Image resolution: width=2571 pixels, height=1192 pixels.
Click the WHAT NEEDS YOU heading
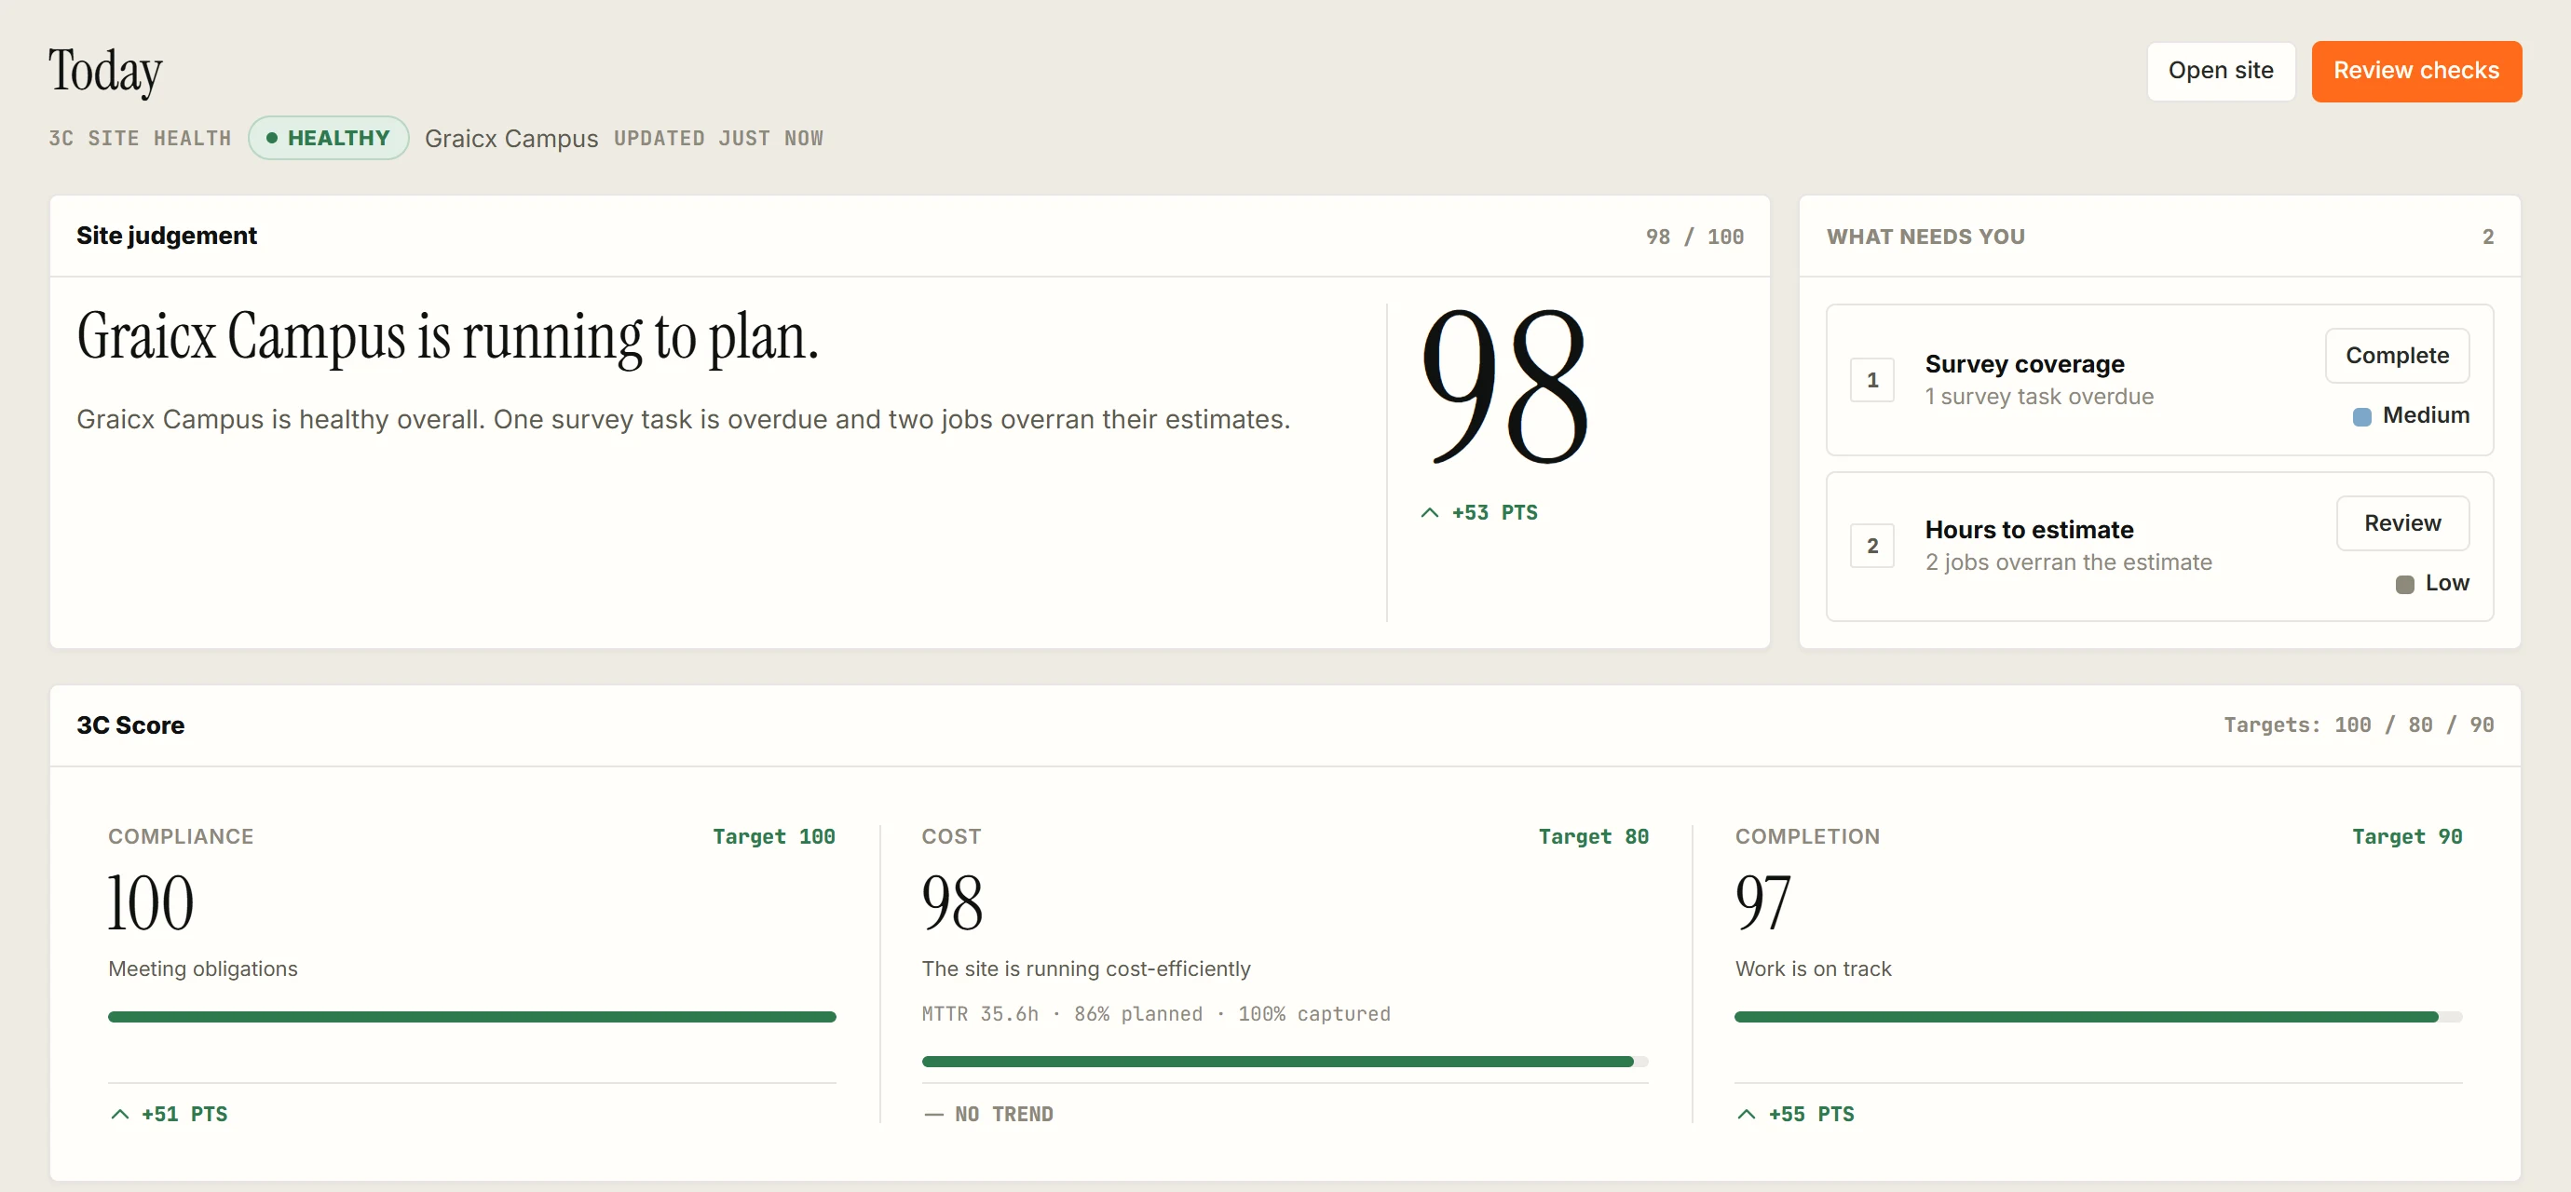pos(1925,237)
